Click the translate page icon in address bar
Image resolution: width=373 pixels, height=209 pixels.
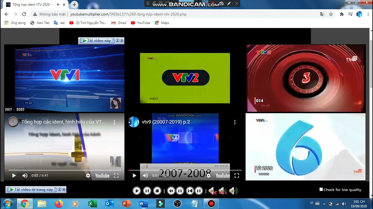[x=322, y=14]
